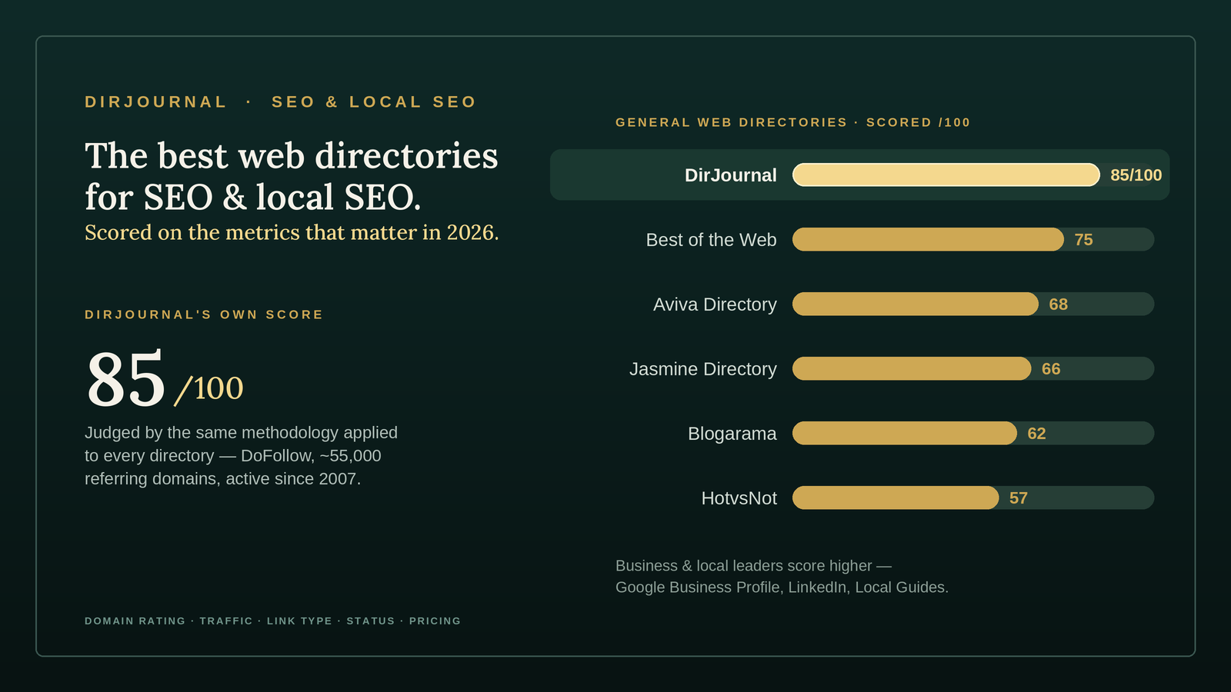Select the 'Aviva Directory' label

(x=715, y=304)
